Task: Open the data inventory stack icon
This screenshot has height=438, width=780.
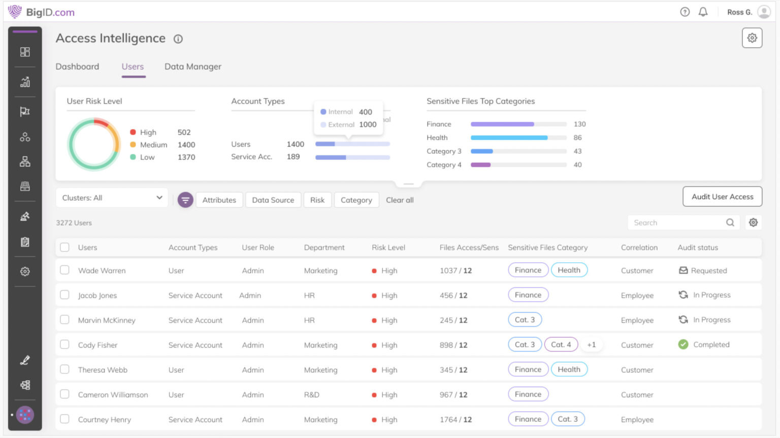Action: coord(24,187)
